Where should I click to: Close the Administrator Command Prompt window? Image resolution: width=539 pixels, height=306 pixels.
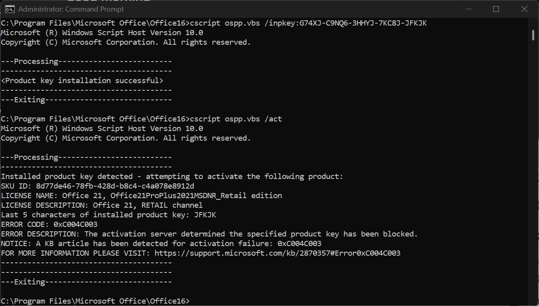(524, 9)
